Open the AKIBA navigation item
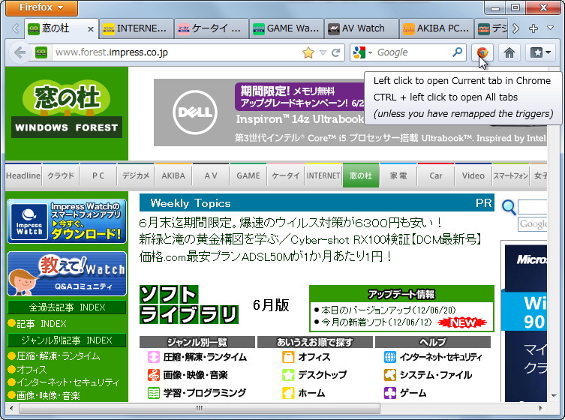The width and height of the screenshot is (565, 420). pos(173,175)
